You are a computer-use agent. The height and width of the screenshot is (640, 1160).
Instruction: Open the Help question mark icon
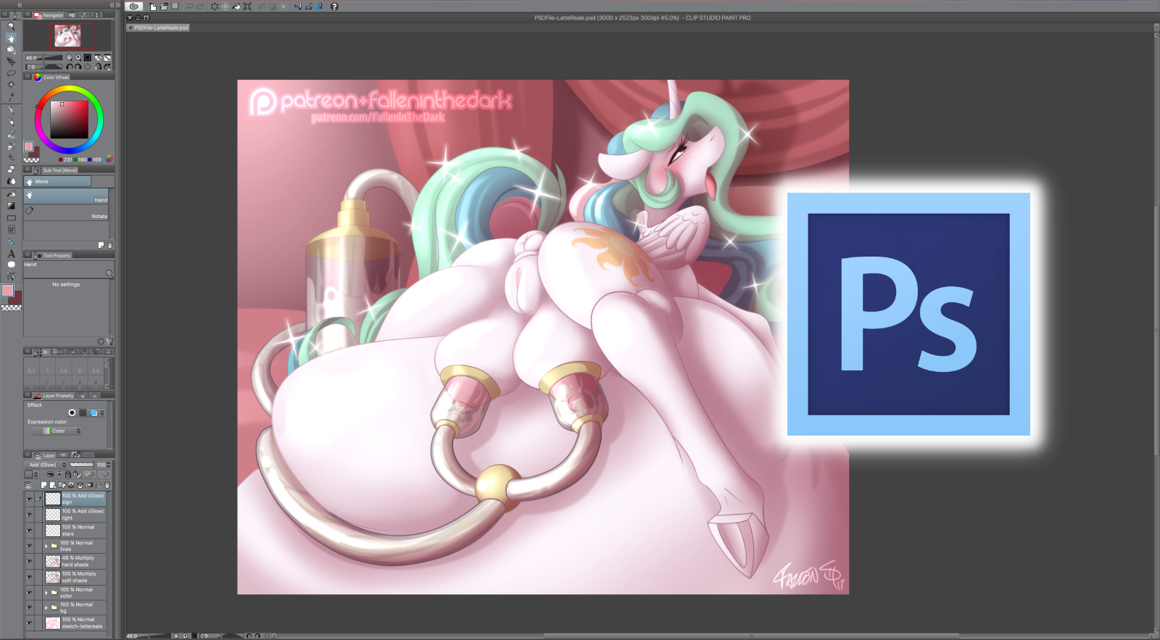[334, 7]
